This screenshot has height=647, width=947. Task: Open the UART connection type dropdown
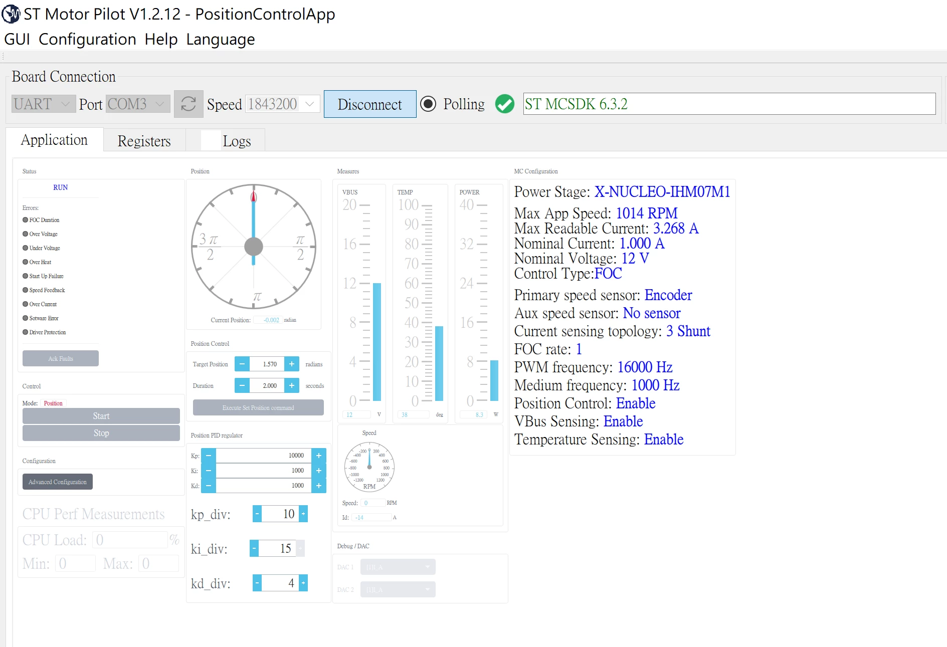click(x=44, y=104)
